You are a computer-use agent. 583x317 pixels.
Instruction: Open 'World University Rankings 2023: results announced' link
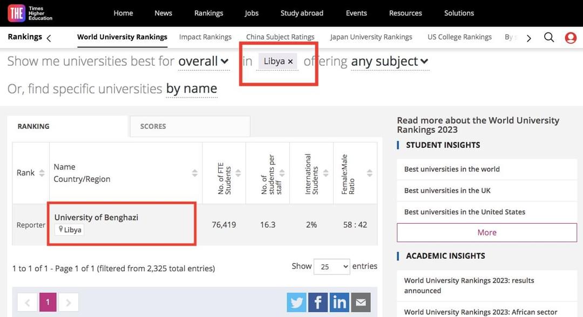pyautogui.click(x=487, y=285)
